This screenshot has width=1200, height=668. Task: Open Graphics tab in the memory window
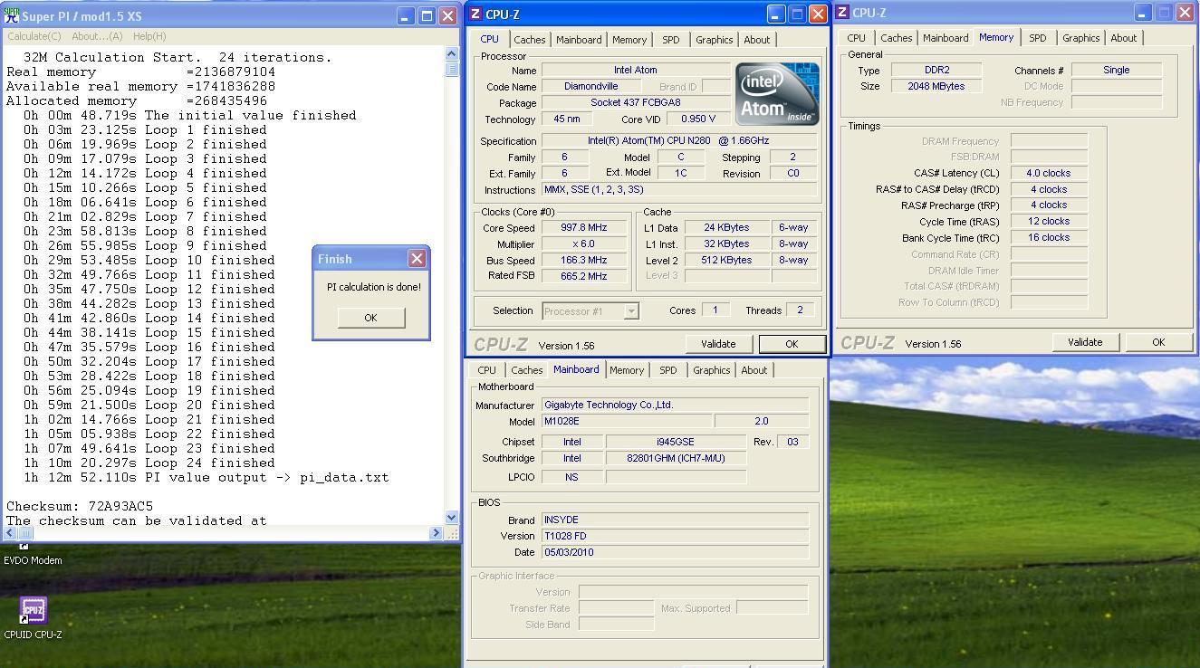[x=1080, y=38]
